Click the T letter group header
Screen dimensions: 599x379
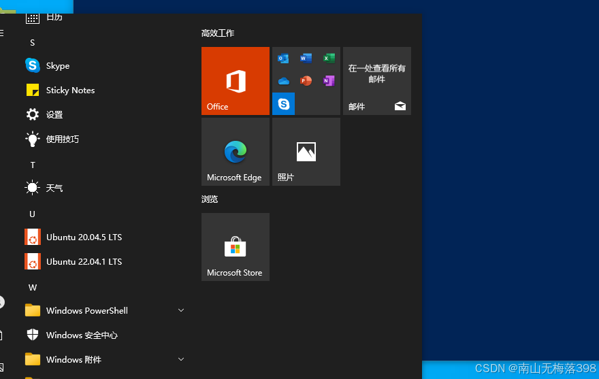[33, 165]
